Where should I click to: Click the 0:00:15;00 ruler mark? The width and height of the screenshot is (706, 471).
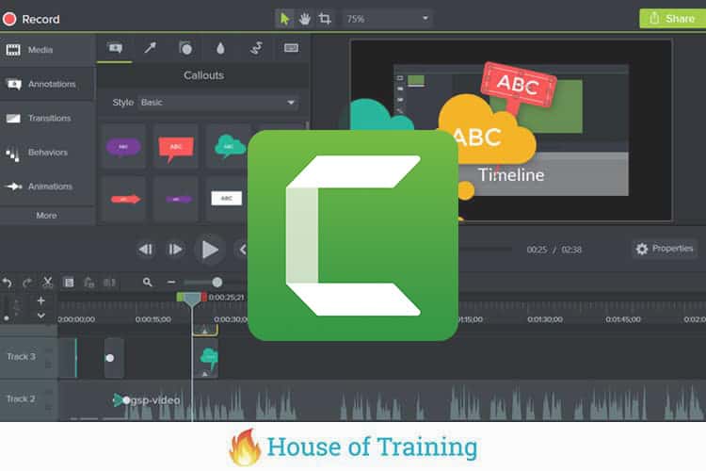coord(153,319)
